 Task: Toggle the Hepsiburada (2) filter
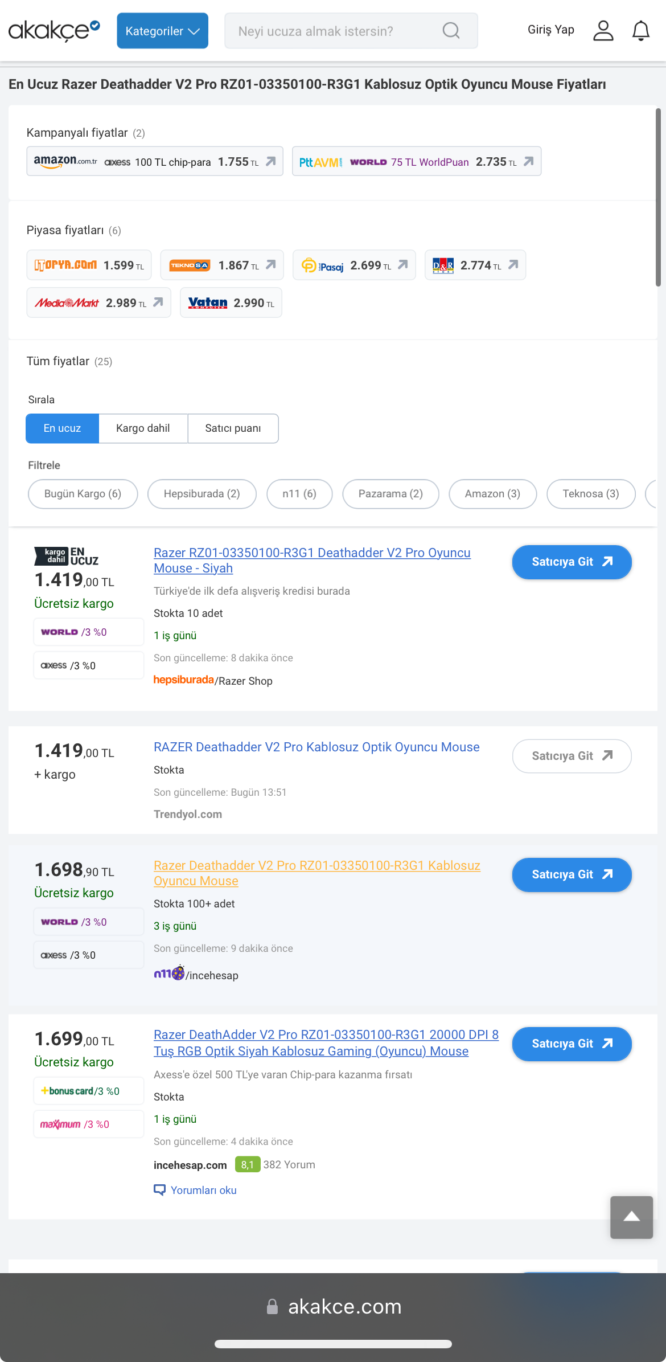coord(202,494)
